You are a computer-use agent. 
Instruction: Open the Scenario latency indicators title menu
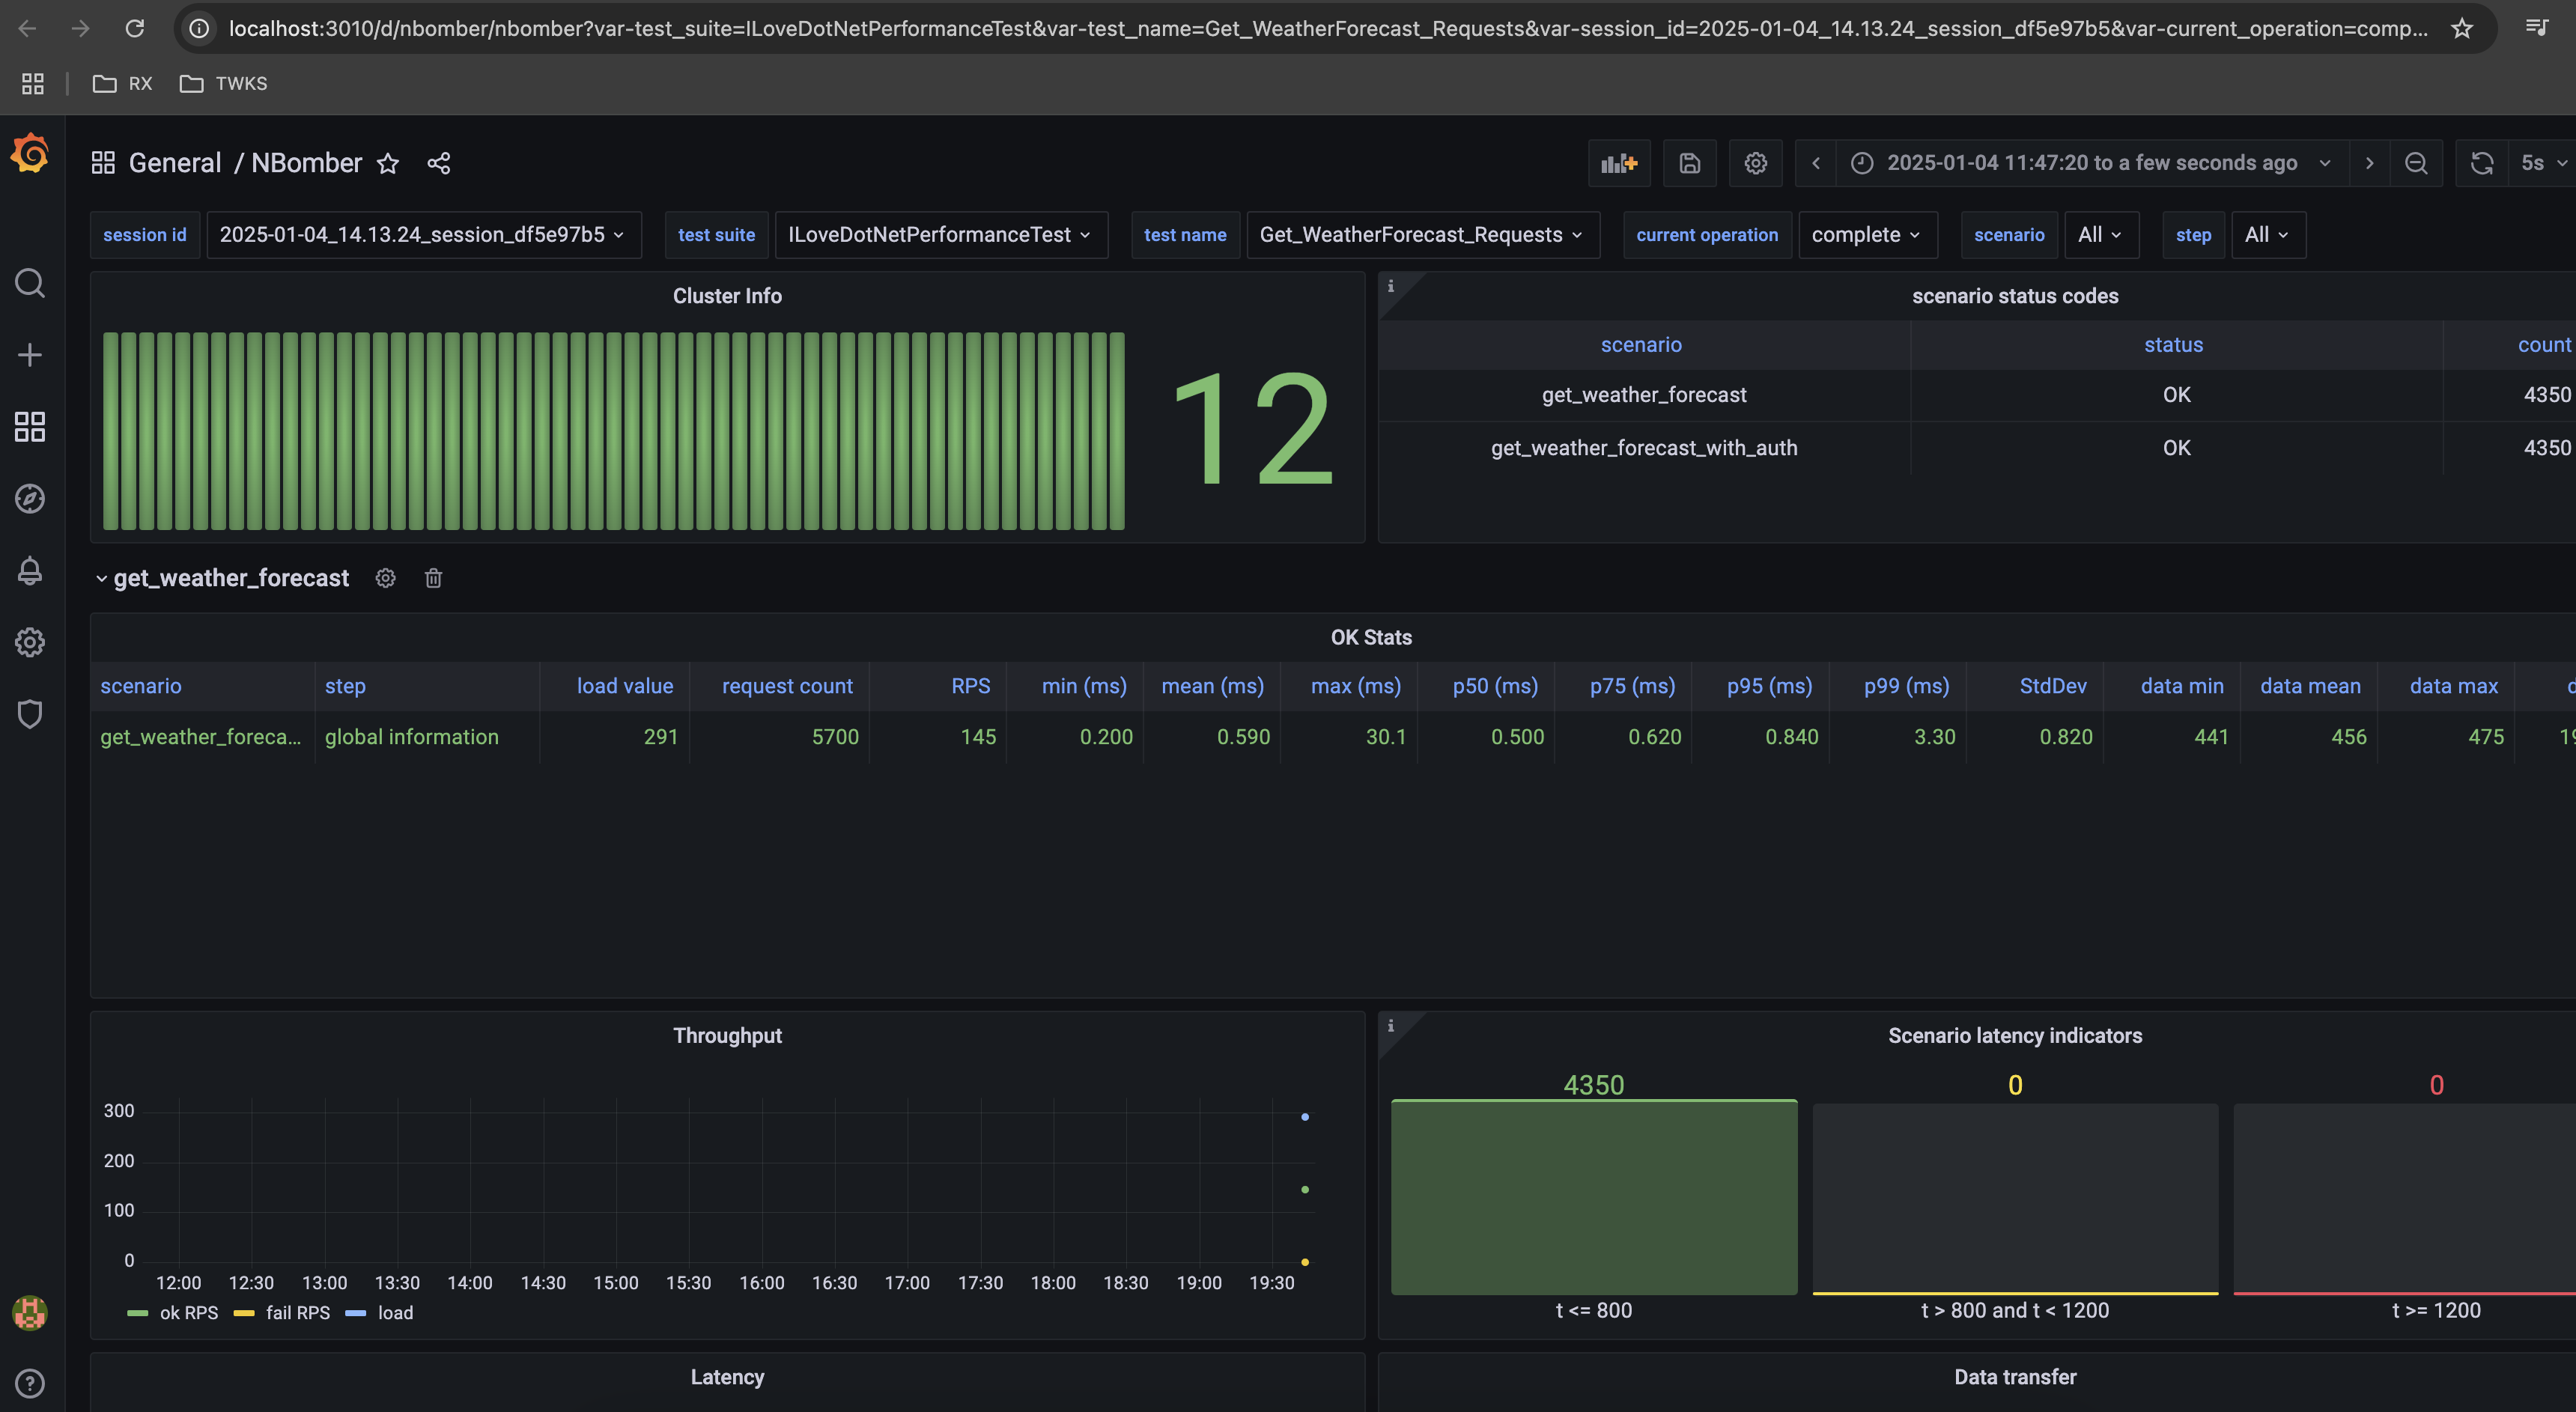click(x=2015, y=1036)
